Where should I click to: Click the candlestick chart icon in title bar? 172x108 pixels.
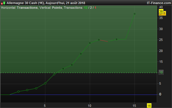pyautogui.click(x=3, y=3)
